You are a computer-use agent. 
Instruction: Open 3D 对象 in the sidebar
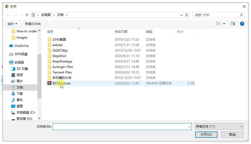pos(19,69)
